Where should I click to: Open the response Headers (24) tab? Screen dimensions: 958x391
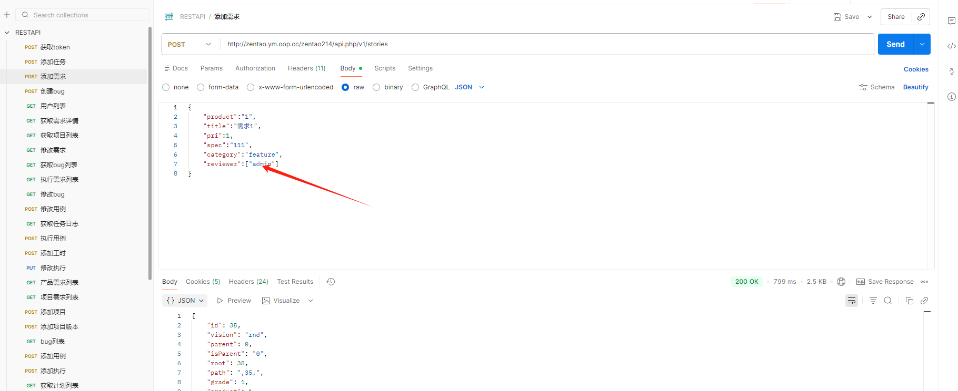coord(248,282)
